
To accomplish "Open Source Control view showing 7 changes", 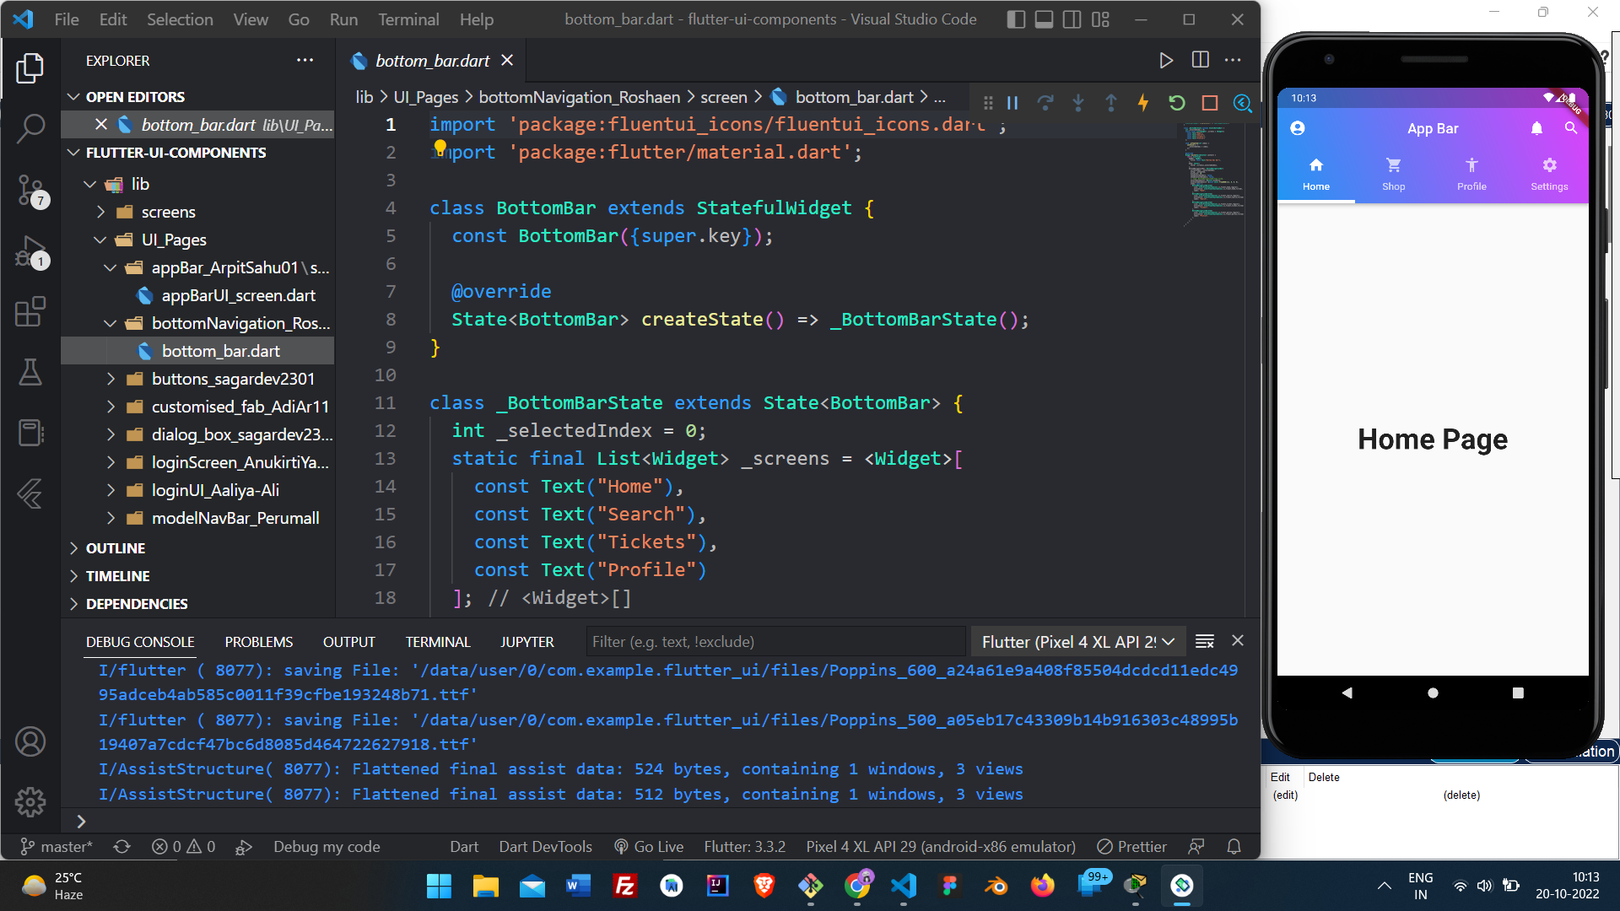I will (31, 191).
